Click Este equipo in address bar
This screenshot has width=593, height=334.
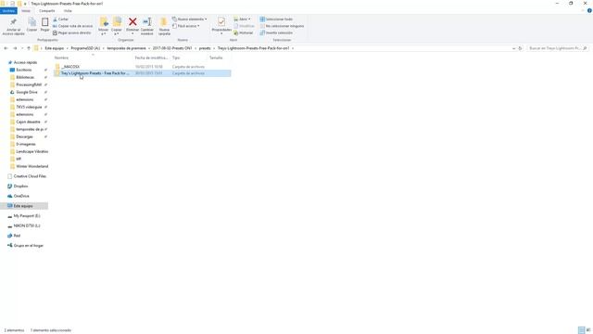[55, 48]
